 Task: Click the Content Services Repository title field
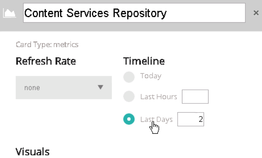tap(134, 13)
